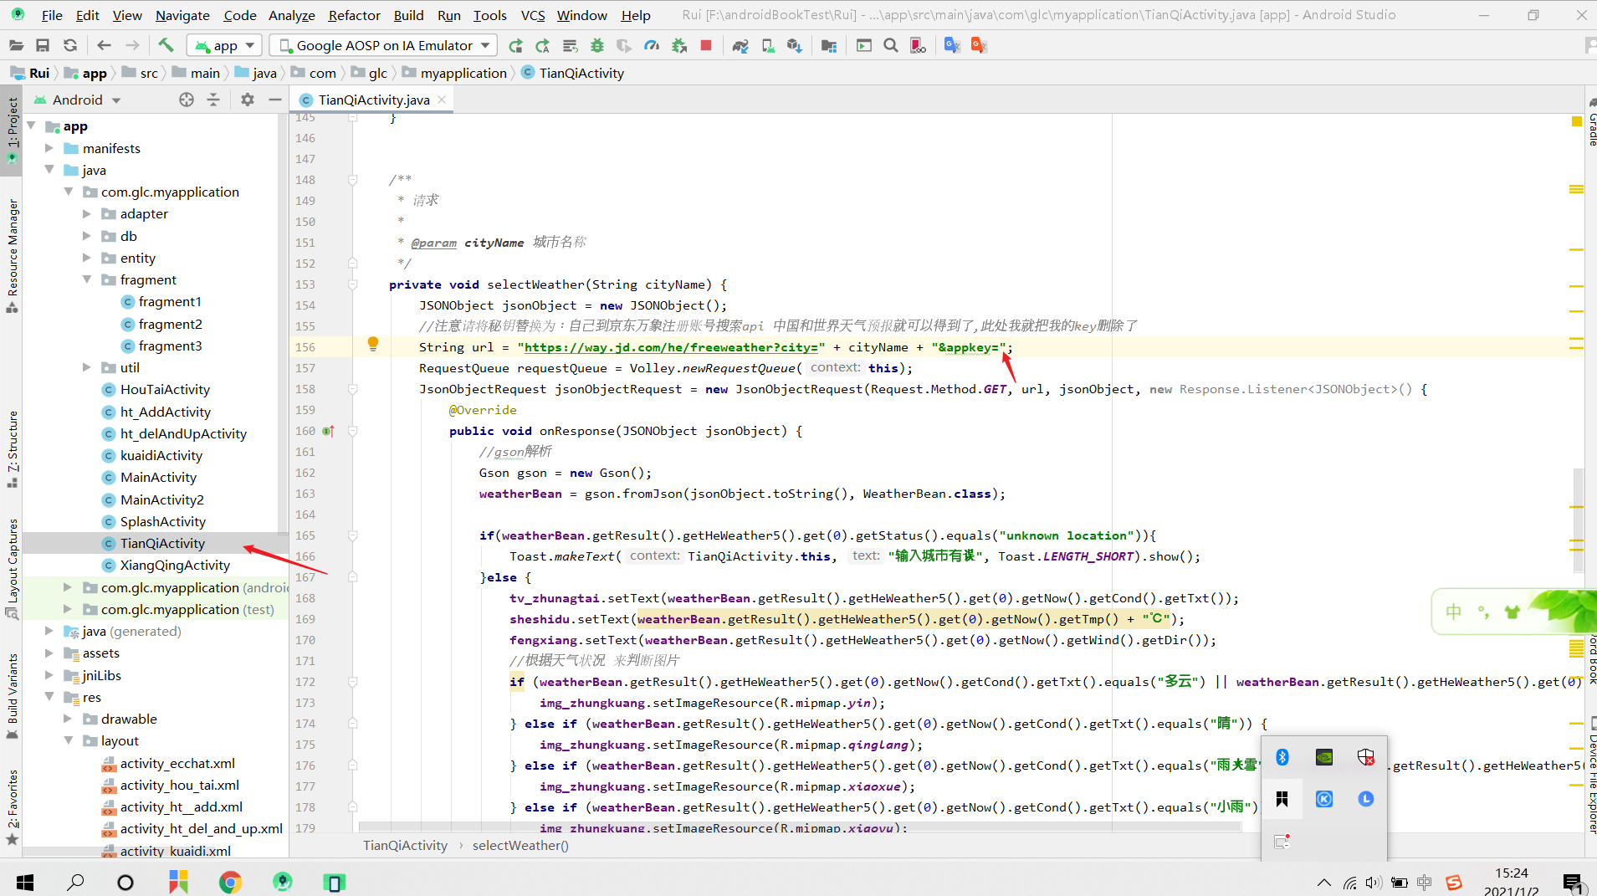Expand the adapter package
This screenshot has height=896, width=1597.
[87, 213]
